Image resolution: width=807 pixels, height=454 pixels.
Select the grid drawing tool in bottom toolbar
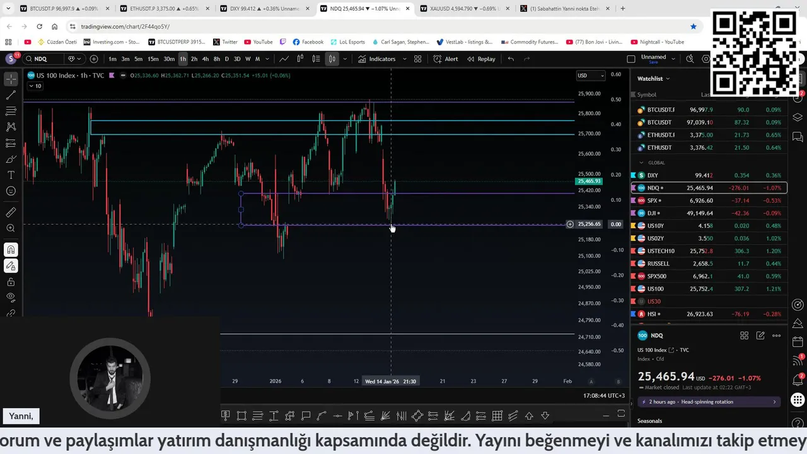pos(497,416)
